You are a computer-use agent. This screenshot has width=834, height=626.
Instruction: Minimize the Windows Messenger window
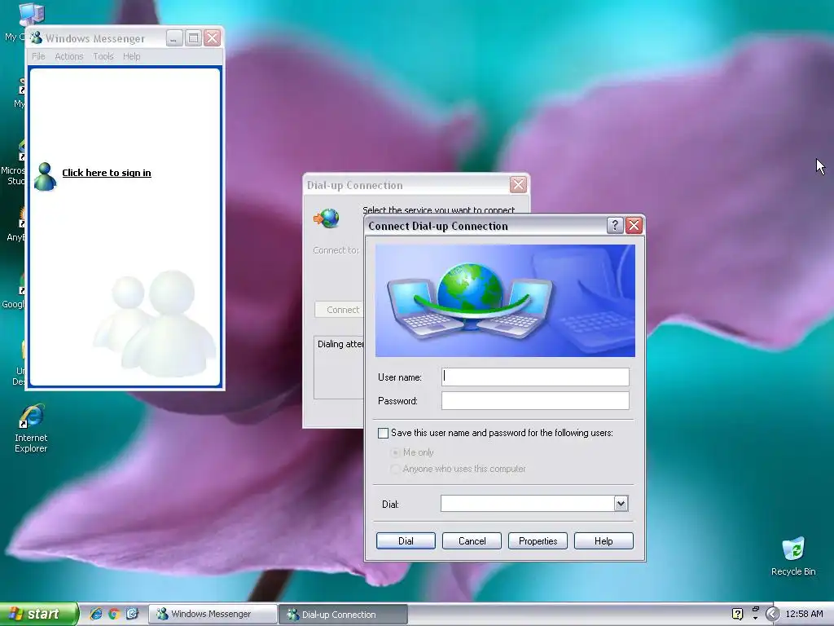tap(174, 37)
